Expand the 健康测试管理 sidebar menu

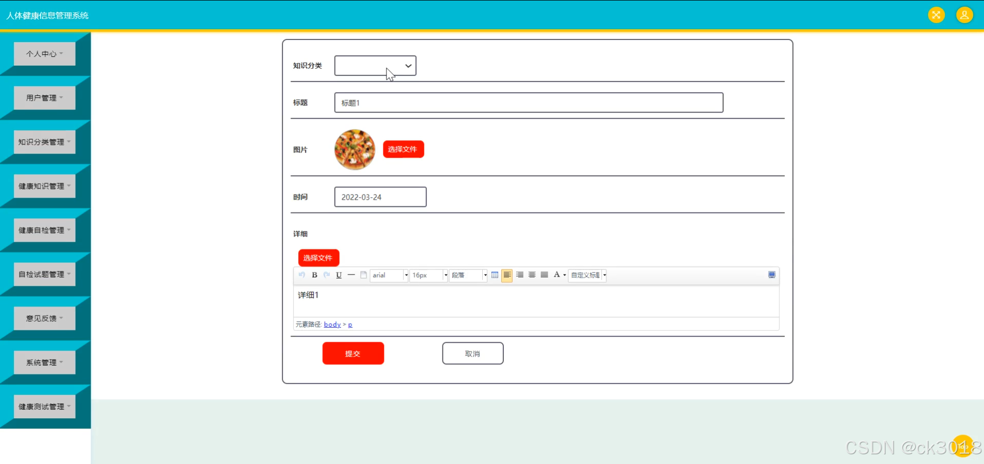45,406
